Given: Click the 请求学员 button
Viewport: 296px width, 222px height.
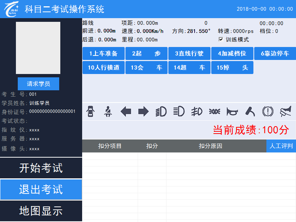Looking at the screenshot, I should [x=38, y=84].
